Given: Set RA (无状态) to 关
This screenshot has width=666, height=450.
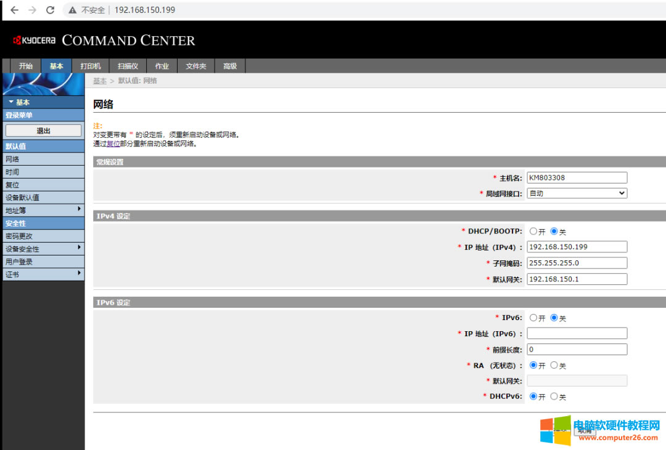Looking at the screenshot, I should point(554,365).
